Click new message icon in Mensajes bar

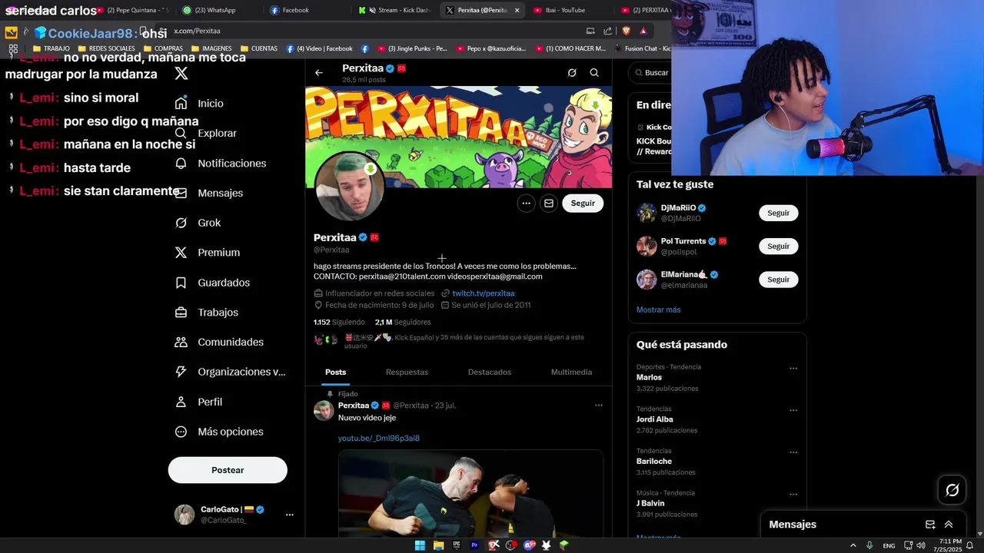click(930, 525)
